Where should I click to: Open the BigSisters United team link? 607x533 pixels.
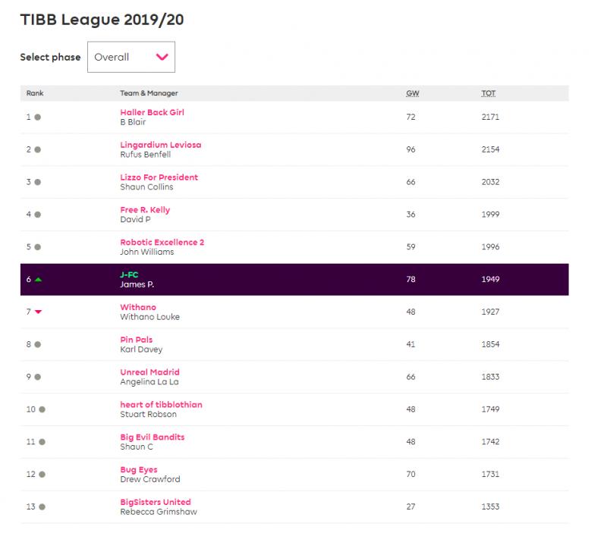point(156,502)
